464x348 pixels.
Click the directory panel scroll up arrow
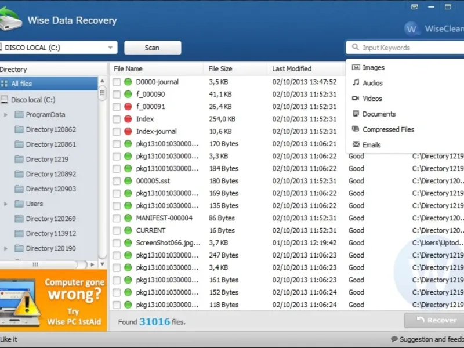click(103, 81)
